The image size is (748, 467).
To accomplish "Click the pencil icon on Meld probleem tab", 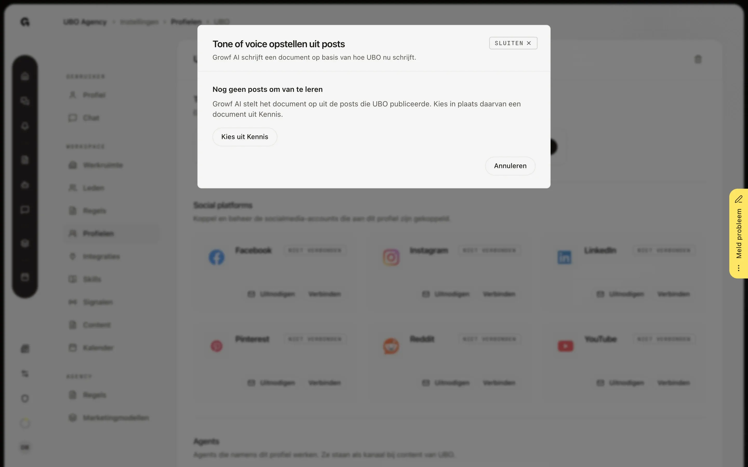I will (739, 199).
